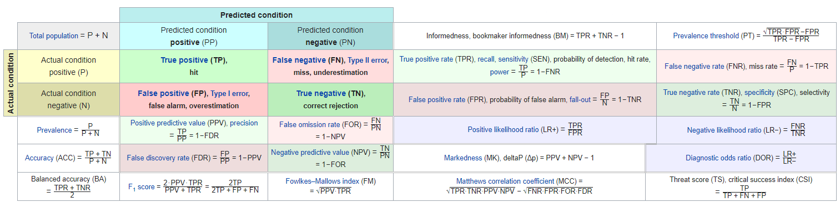Open the fall-out link
Image resolution: width=840 pixels, height=207 pixels.
(582, 100)
